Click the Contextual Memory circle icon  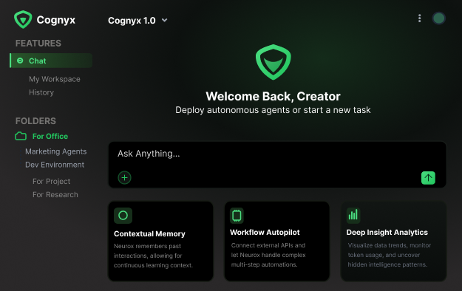coord(123,216)
